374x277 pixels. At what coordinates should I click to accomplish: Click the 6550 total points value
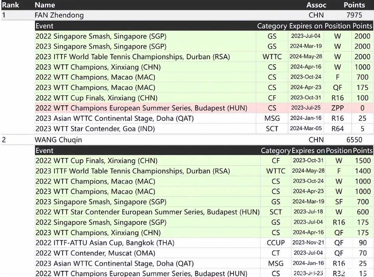(354, 140)
